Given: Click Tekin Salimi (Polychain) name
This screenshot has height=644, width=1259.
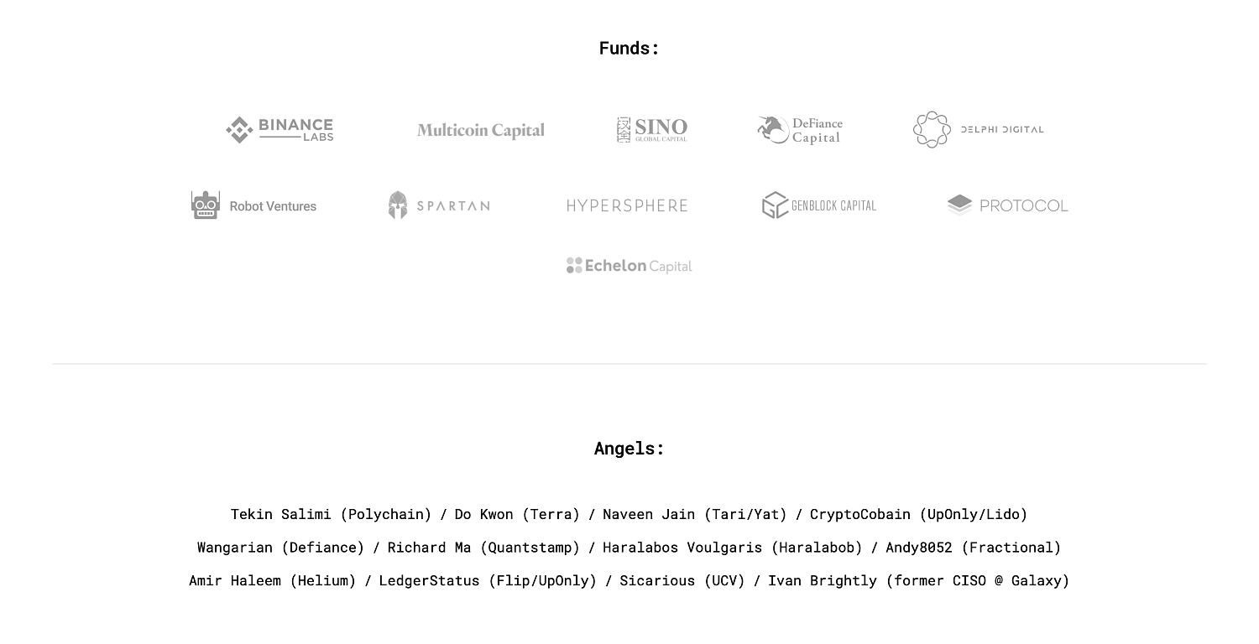Looking at the screenshot, I should 332,514.
